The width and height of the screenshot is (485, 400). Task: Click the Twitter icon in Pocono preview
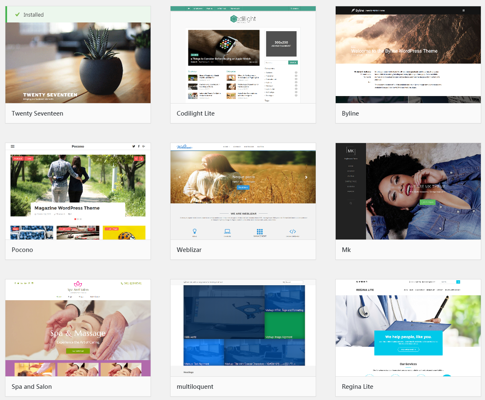click(134, 146)
